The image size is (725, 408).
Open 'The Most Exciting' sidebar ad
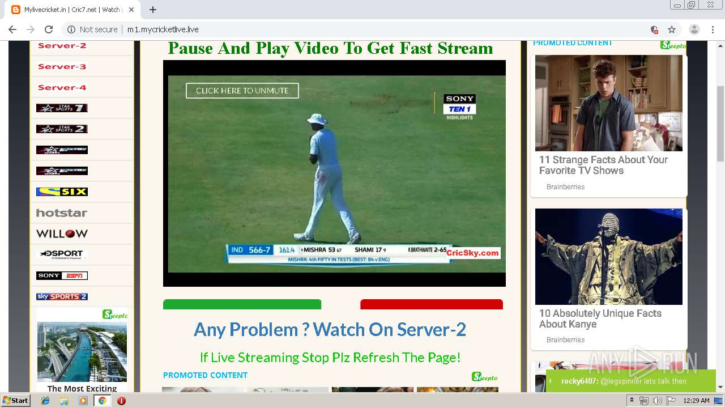click(82, 388)
